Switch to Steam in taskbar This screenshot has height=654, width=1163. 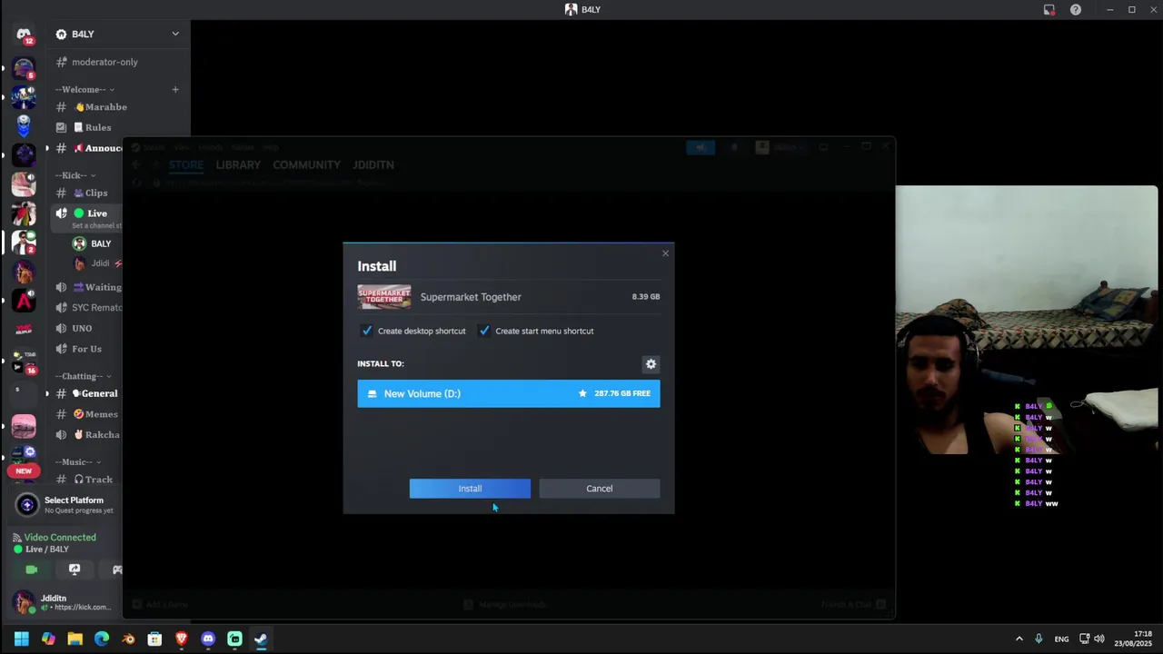pos(261,639)
